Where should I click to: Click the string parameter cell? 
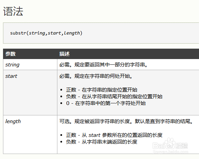[30, 64]
